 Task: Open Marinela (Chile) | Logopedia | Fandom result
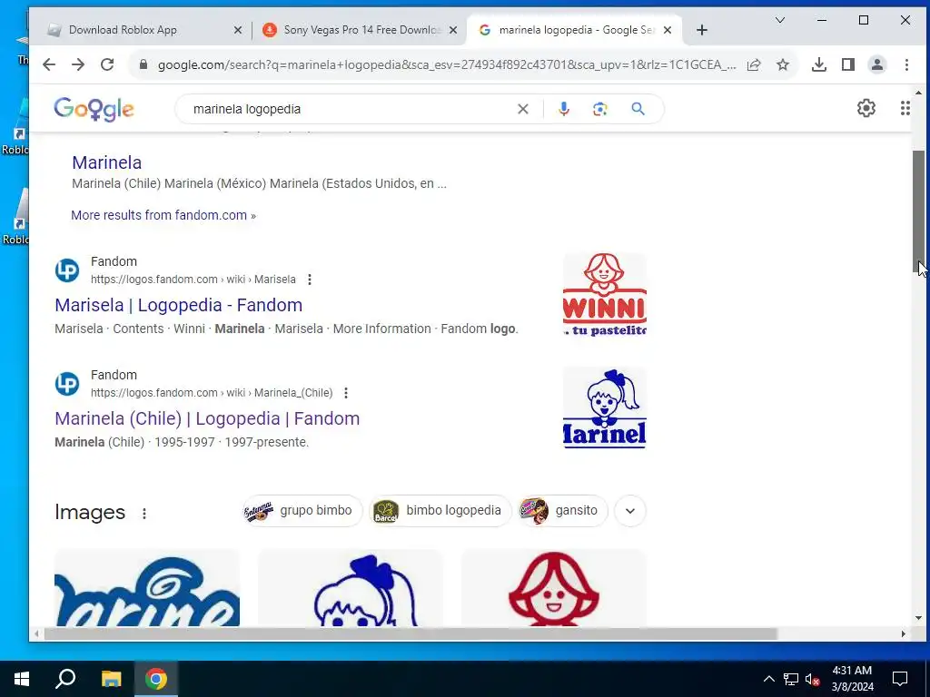pos(207,418)
